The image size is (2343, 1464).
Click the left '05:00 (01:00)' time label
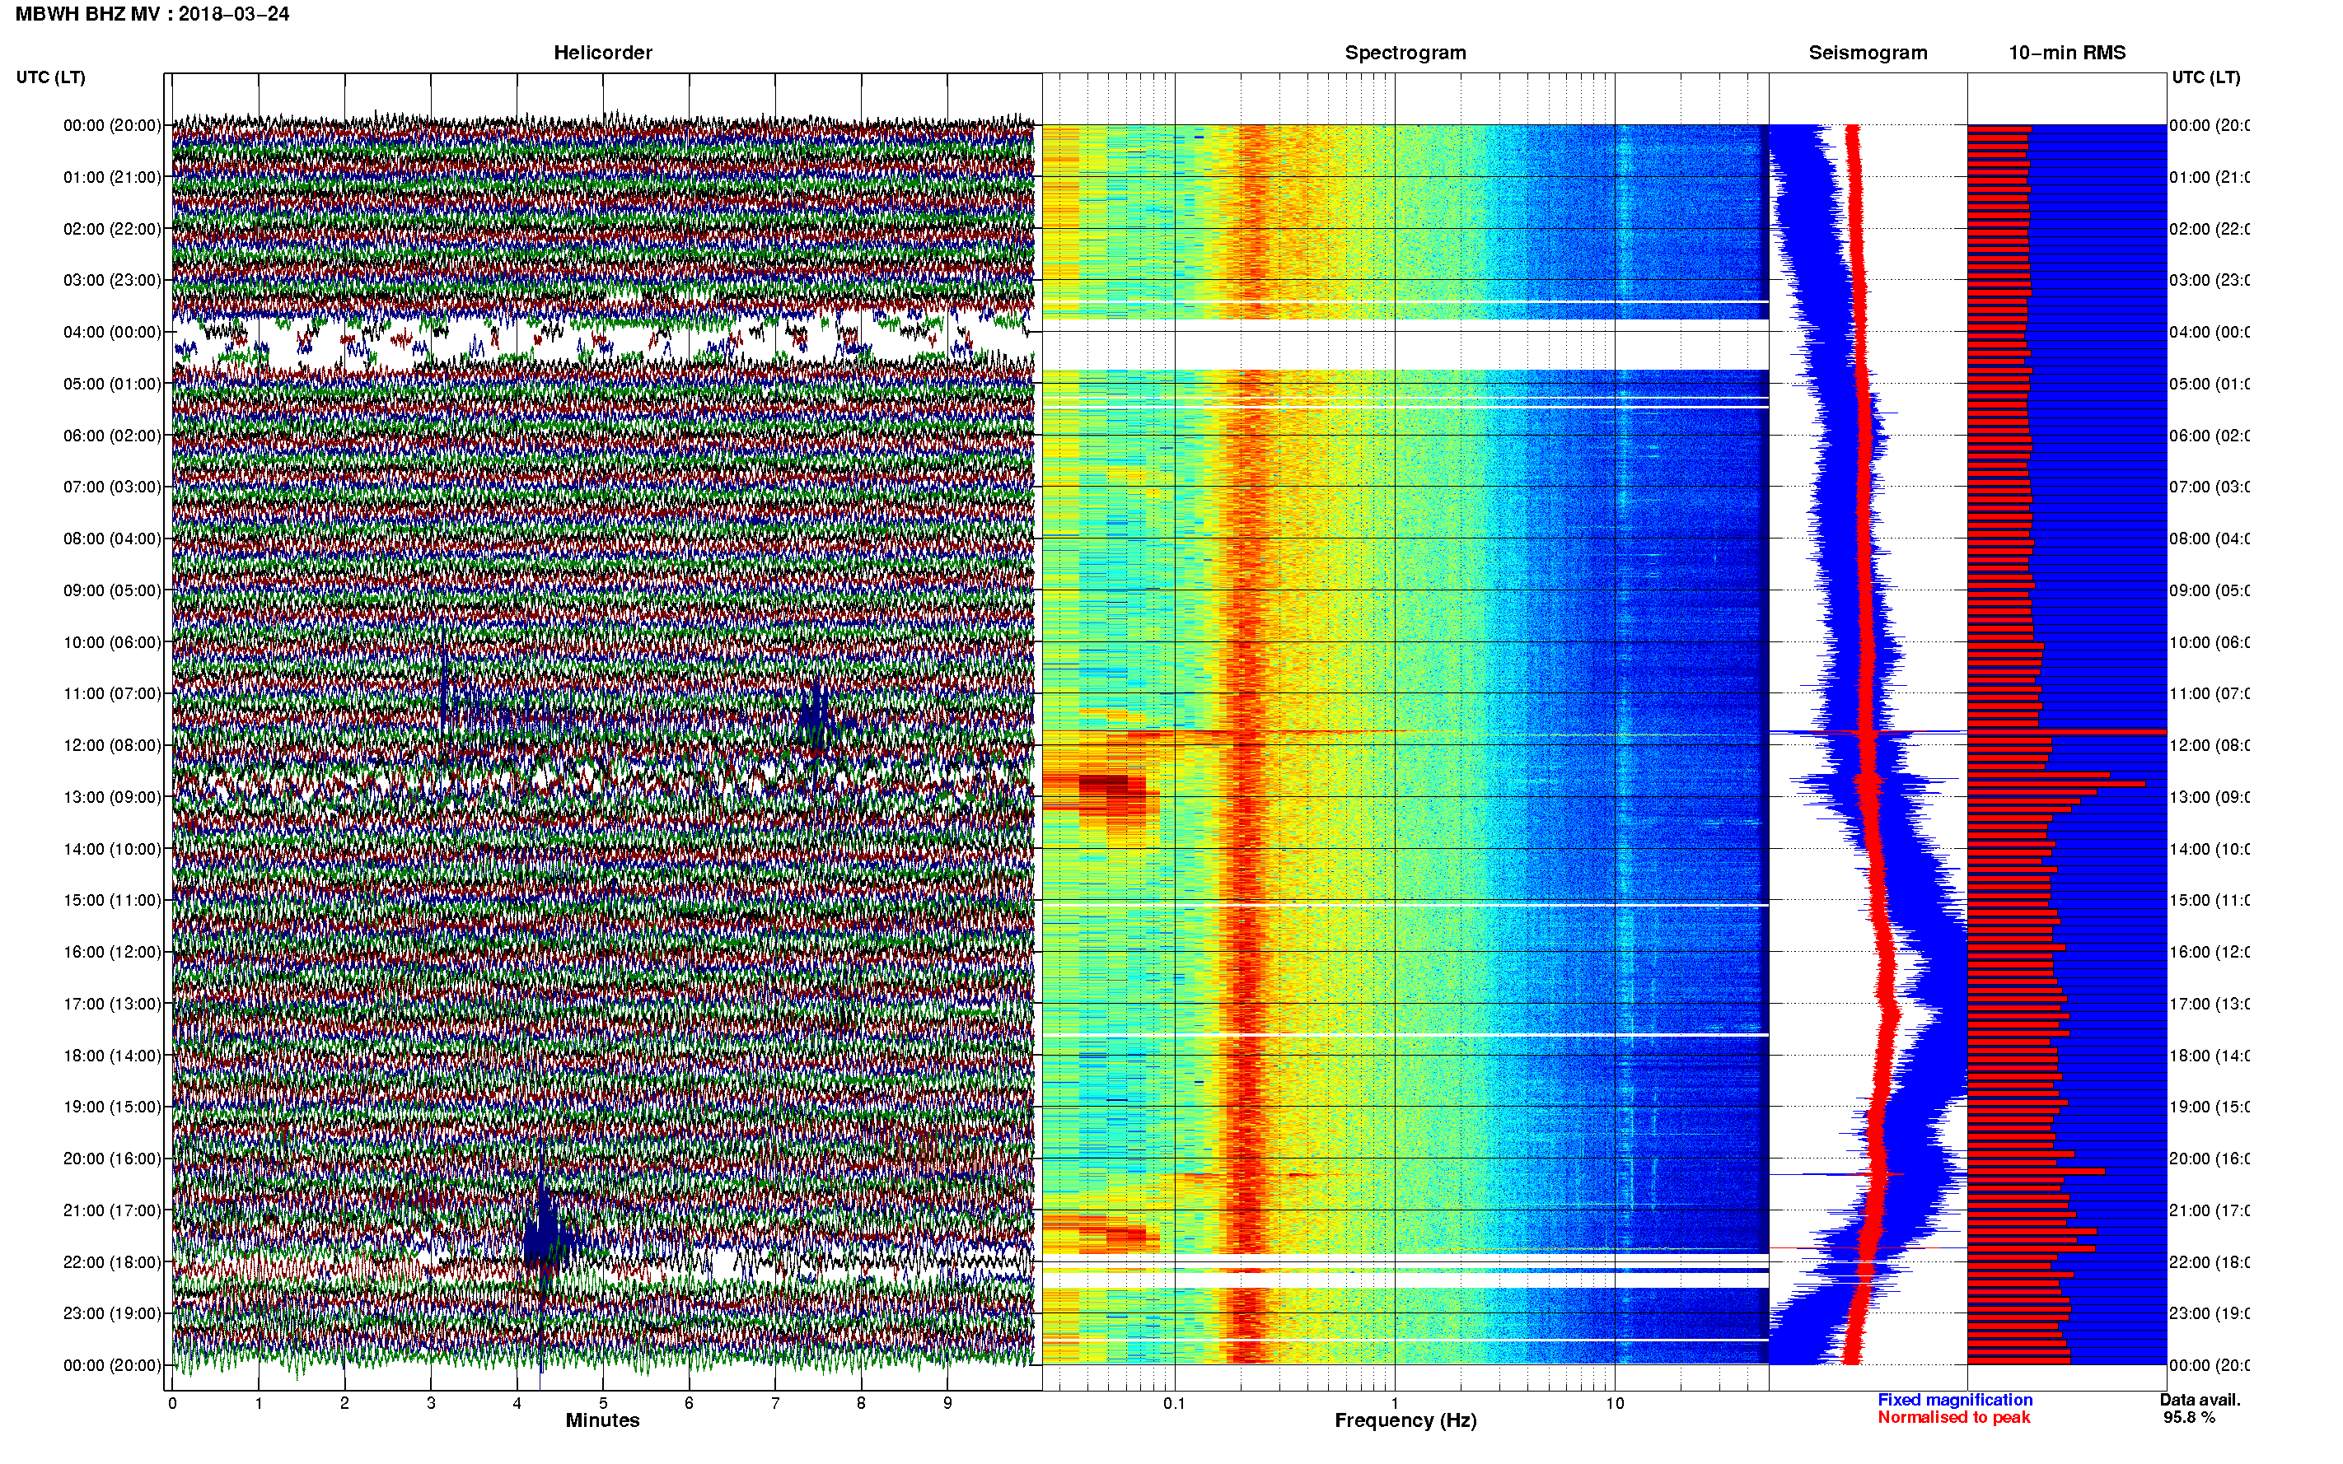pos(112,384)
